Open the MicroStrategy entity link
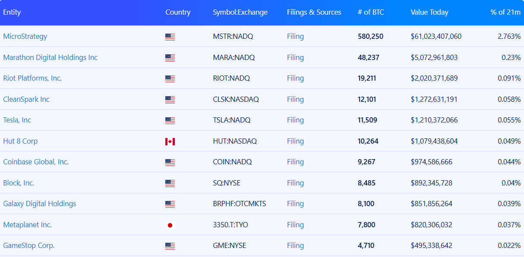 (x=25, y=36)
